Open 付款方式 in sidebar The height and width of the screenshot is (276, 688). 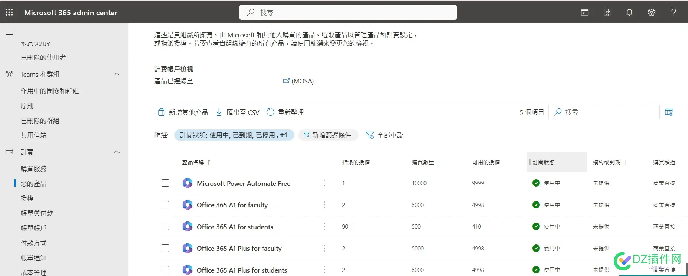point(34,243)
